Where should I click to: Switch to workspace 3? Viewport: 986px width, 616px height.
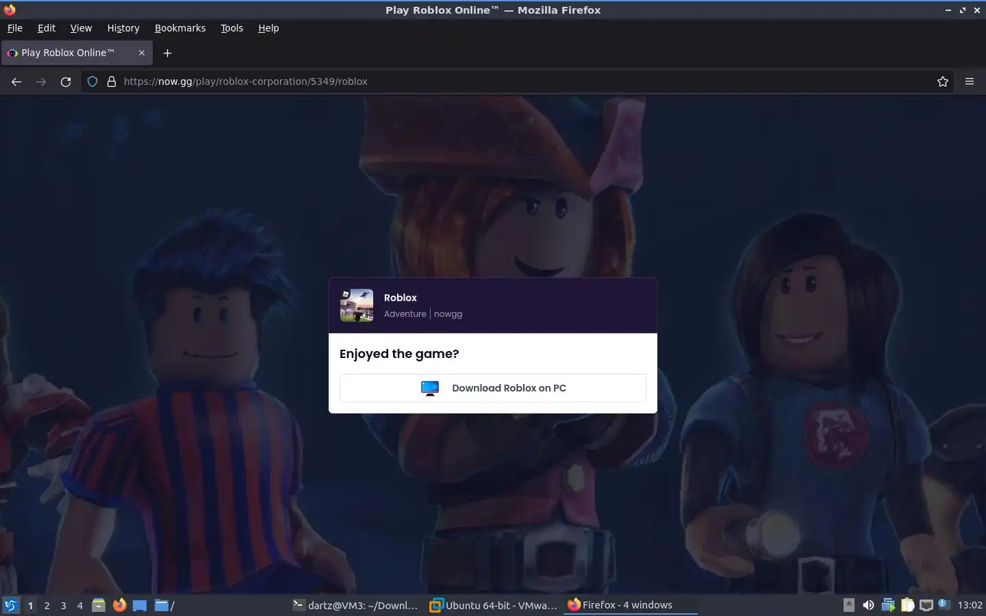tap(63, 605)
